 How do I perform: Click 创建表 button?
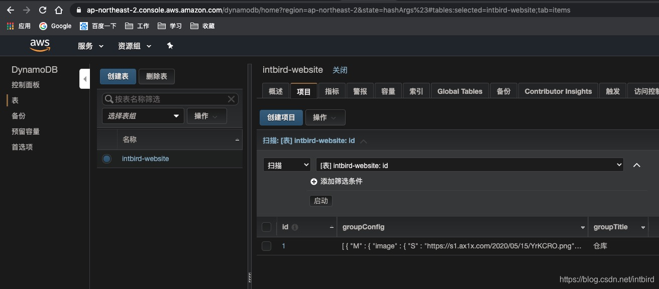[118, 76]
